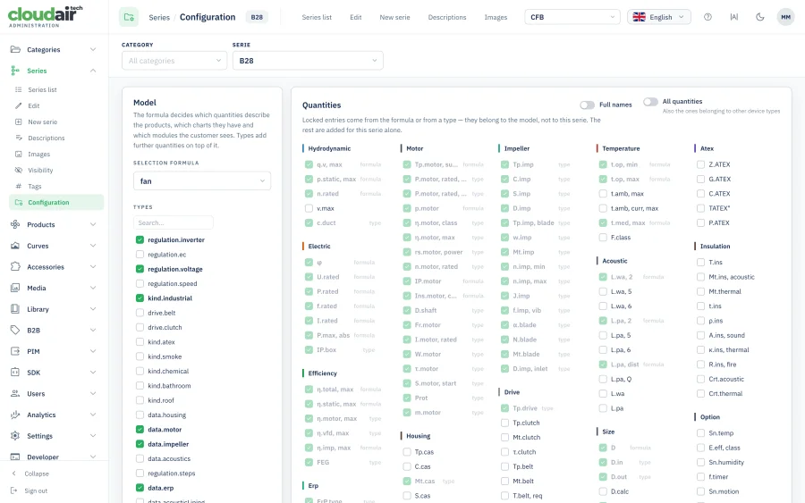The width and height of the screenshot is (805, 503).
Task: Click the Library book icon
Action: pos(15,309)
